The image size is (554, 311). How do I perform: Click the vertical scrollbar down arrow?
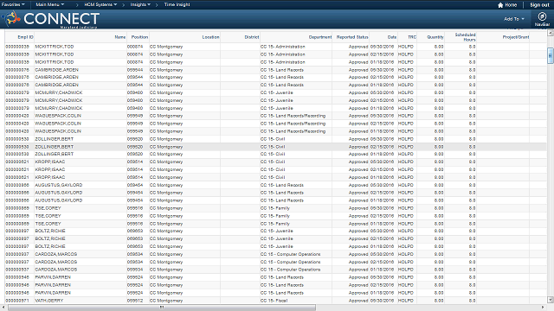(x=551, y=300)
